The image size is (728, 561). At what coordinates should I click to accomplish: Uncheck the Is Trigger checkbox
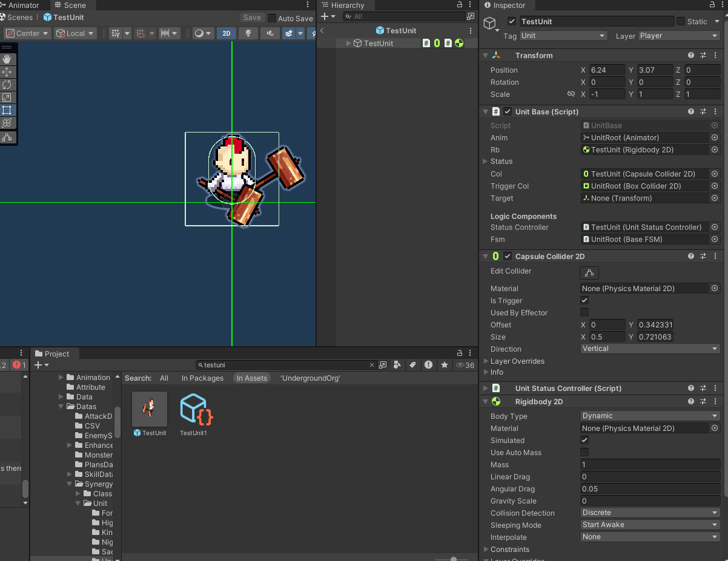[584, 300]
